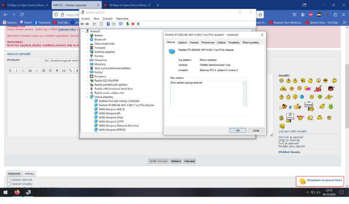This screenshot has width=349, height=204.
Task: Select Realtek PCIe GbE Family Controller
Action: point(119,101)
